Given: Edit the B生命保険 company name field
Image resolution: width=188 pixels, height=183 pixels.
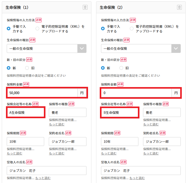Looking at the screenshot, I should (x=120, y=112).
